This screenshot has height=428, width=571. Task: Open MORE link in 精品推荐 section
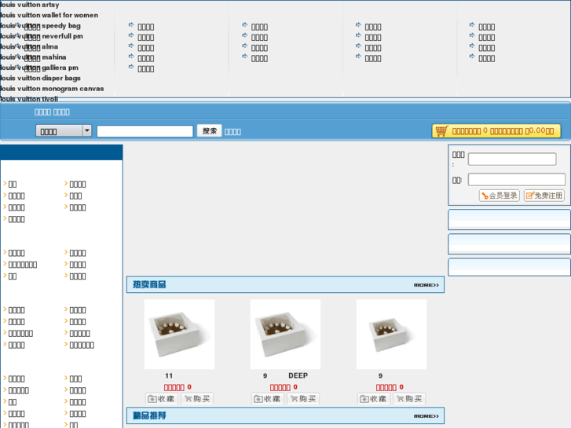coord(426,416)
